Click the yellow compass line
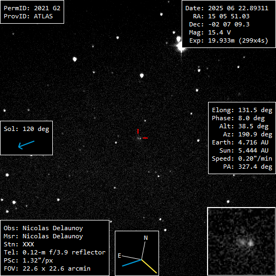This screenshot has height=276, width=276. (x=149, y=266)
